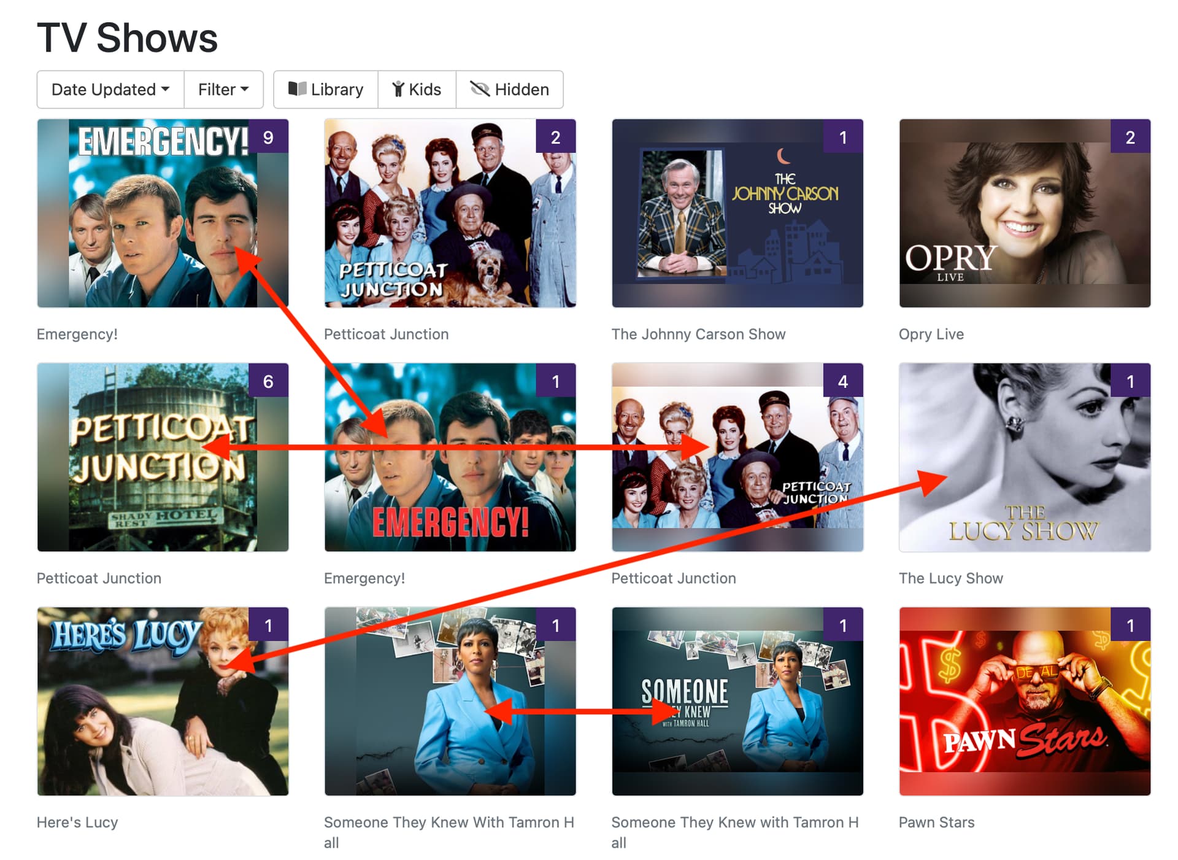
Task: Toggle the Library filter button label
Action: [337, 90]
